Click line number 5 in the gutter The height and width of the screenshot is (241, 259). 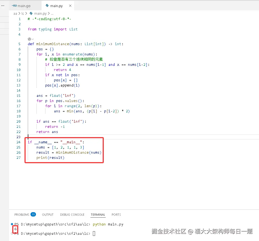tap(20, 44)
